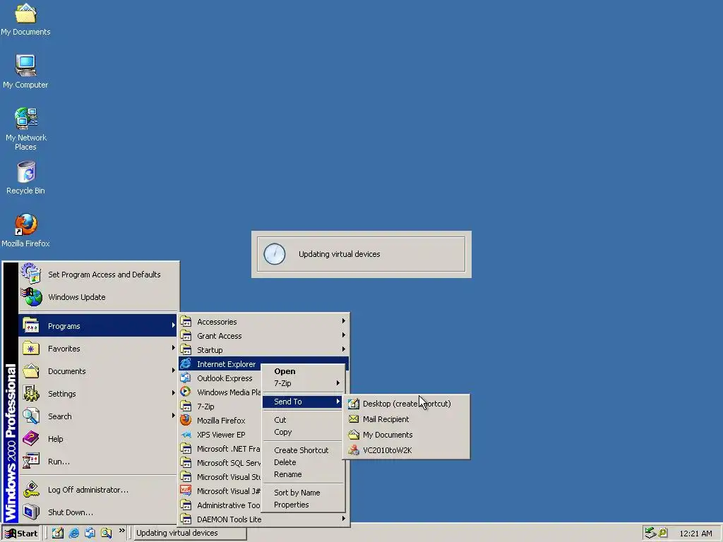Screen dimensions: 723x542
Task: Expand the Startup program folder
Action: coord(263,350)
